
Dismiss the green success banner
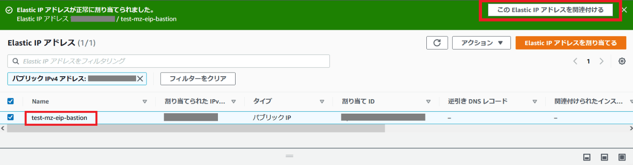pos(624,10)
